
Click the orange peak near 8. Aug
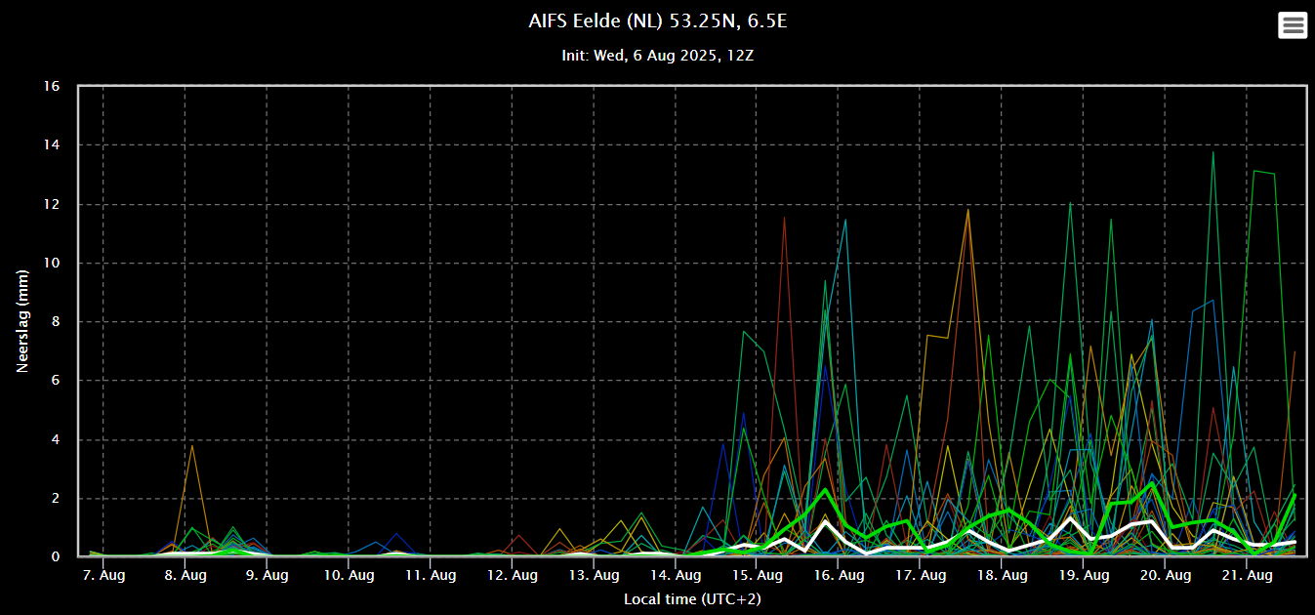(x=192, y=445)
